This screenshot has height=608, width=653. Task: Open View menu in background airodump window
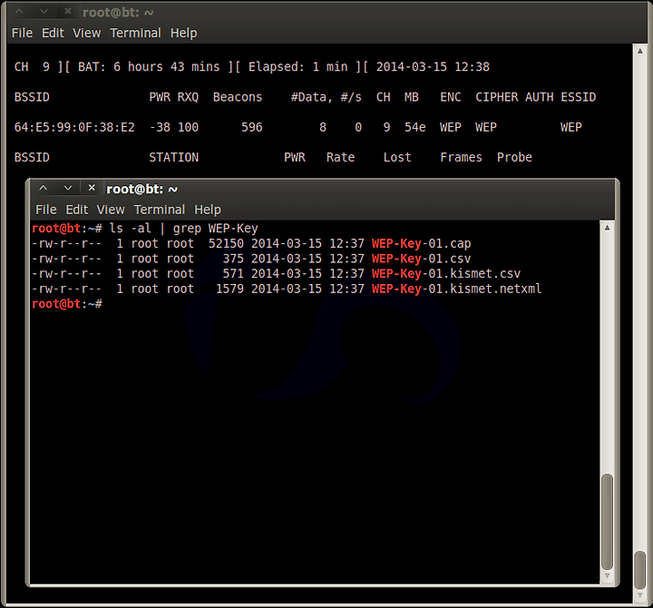pos(87,33)
